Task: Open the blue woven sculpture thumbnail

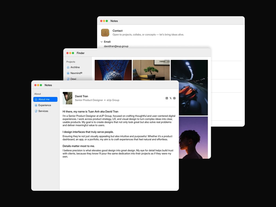Action: click(x=113, y=70)
